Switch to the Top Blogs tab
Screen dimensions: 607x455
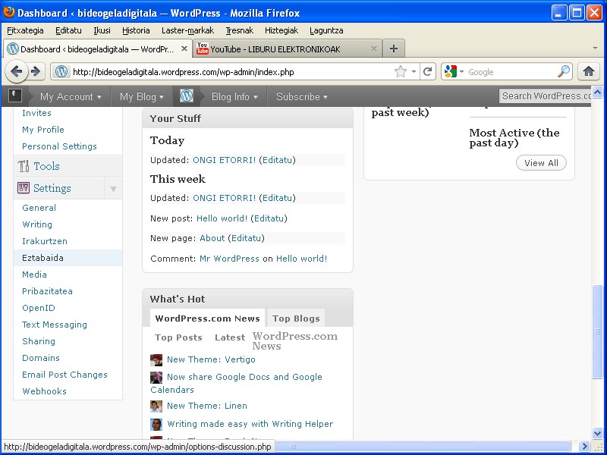pyautogui.click(x=296, y=318)
